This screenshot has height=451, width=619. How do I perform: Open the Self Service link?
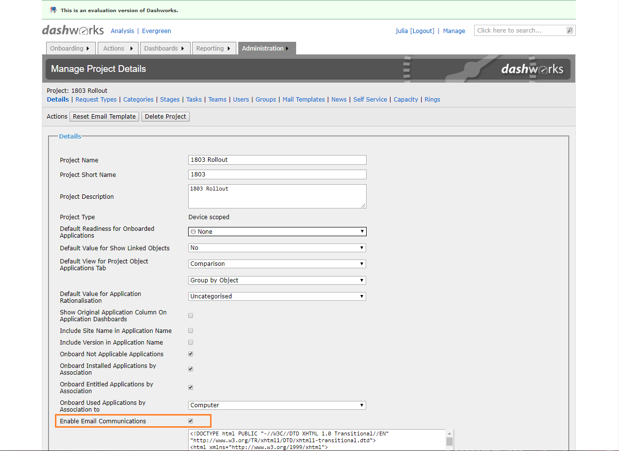(x=370, y=99)
